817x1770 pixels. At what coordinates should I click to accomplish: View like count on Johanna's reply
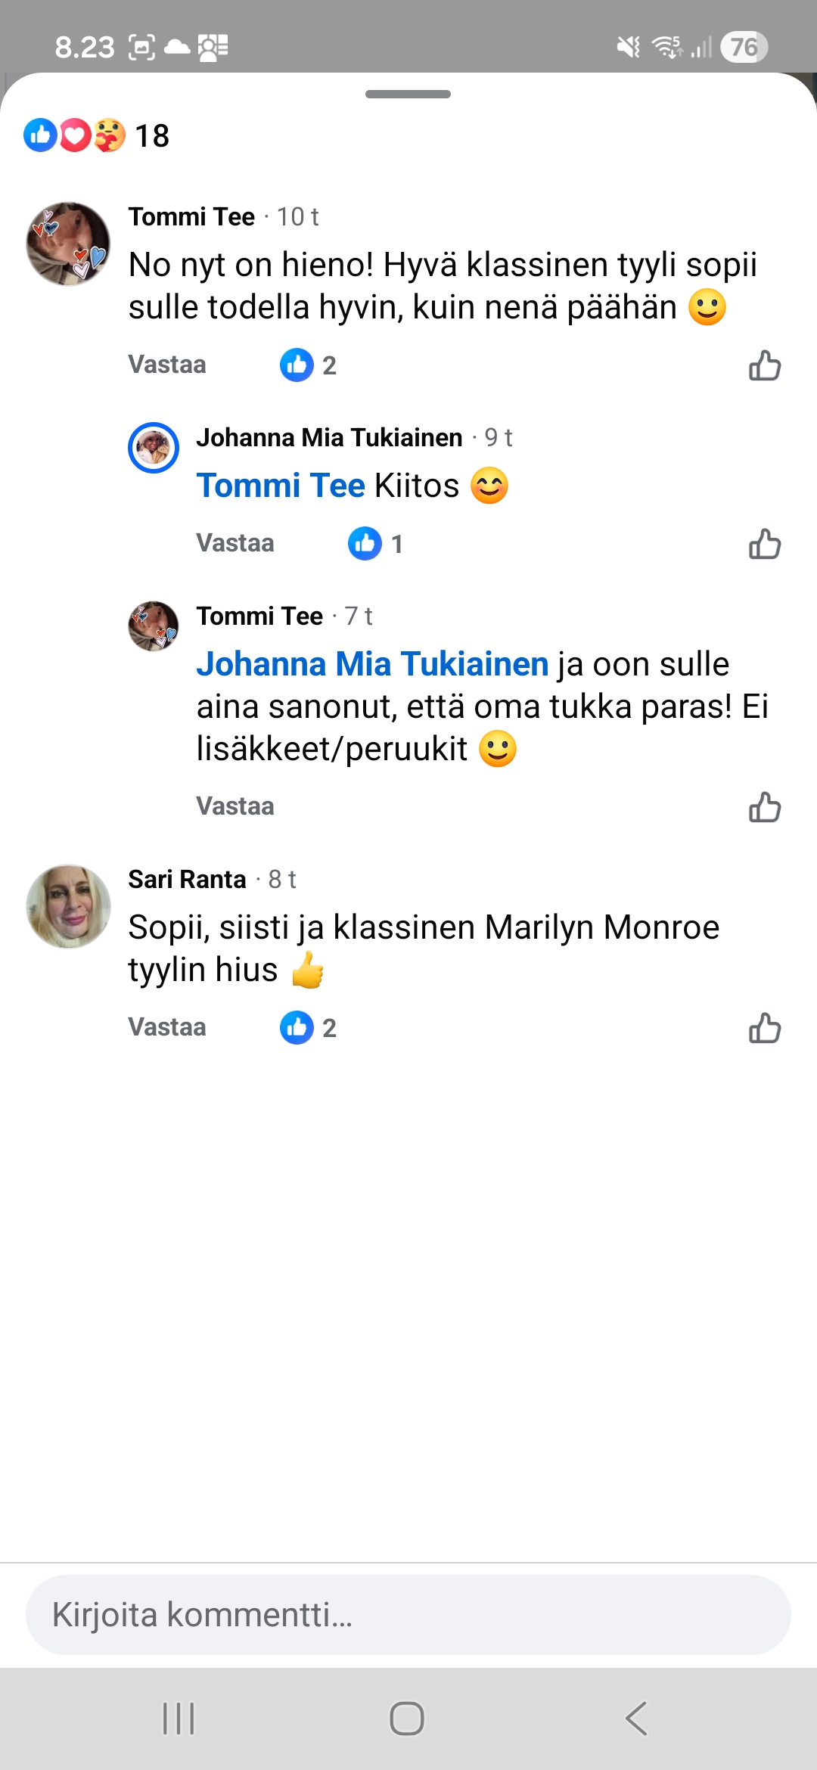[x=375, y=544]
